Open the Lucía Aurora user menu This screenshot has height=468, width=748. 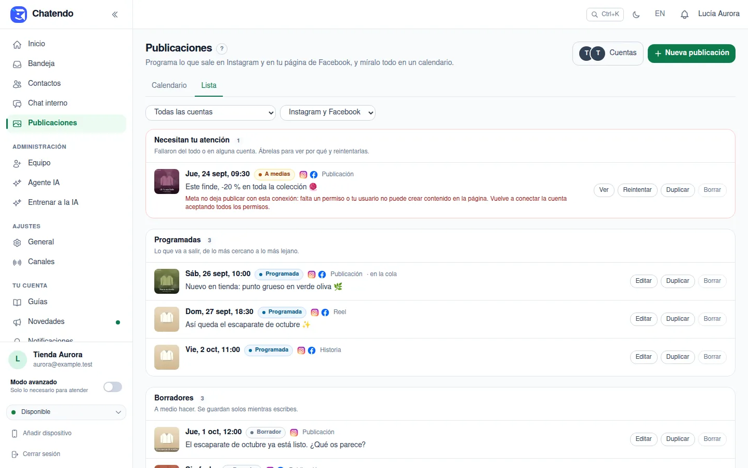pos(719,14)
